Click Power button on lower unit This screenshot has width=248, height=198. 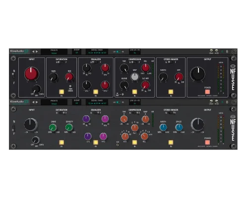point(207,142)
